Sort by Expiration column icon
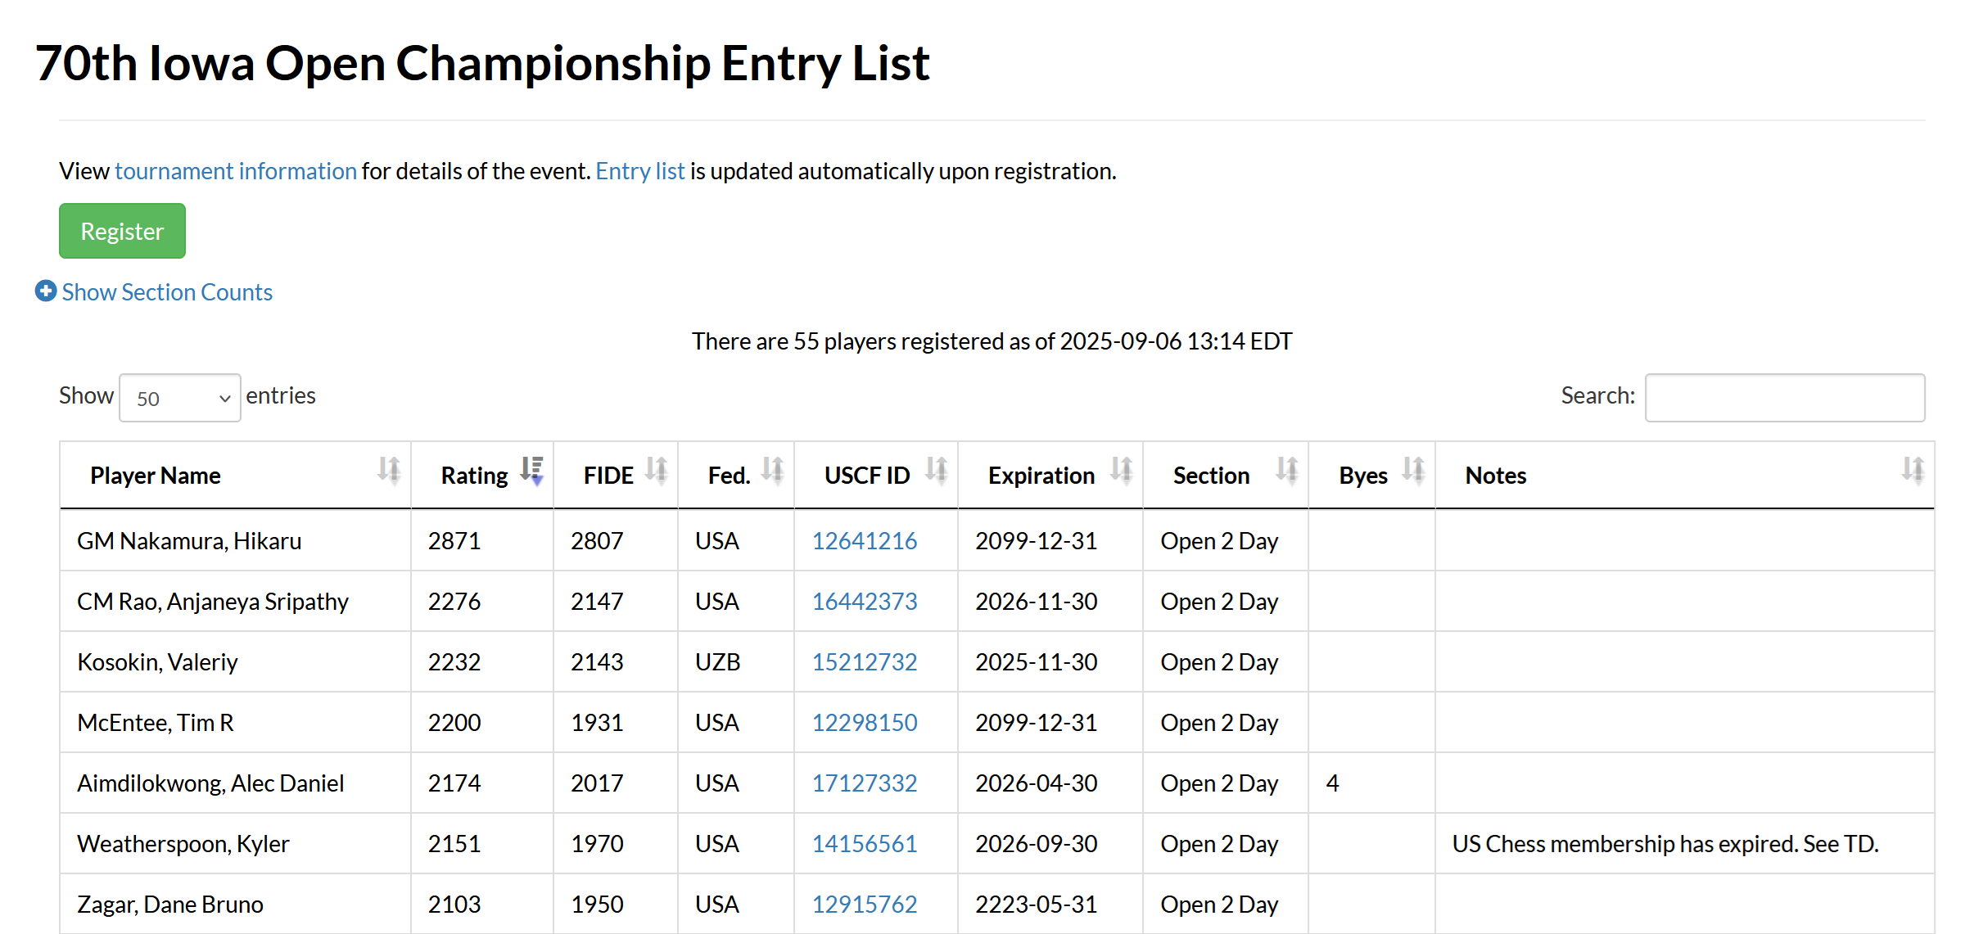 click(1122, 471)
